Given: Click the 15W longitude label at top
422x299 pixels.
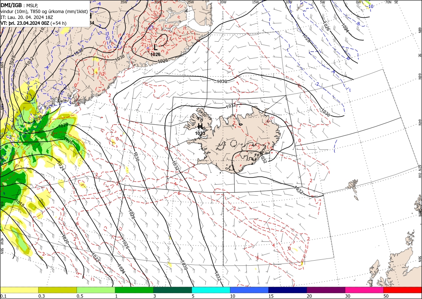Looking at the screenshot, I should pos(256,2).
